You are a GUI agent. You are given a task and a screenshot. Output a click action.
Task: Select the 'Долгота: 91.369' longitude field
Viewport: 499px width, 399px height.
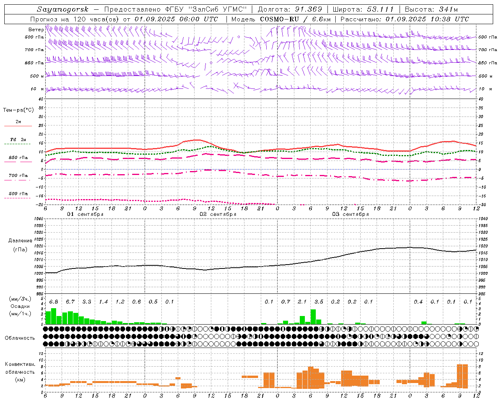pos(290,9)
